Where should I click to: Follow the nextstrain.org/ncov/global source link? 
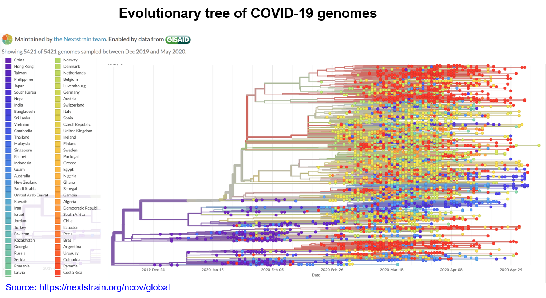click(x=104, y=287)
